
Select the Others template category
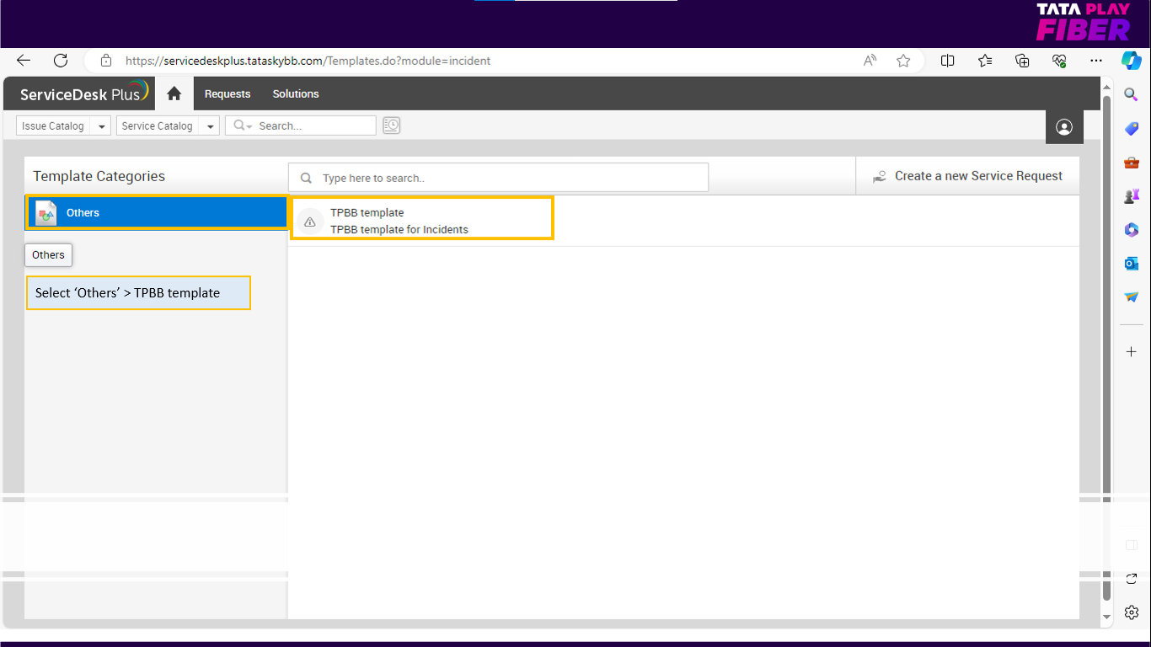pos(157,212)
